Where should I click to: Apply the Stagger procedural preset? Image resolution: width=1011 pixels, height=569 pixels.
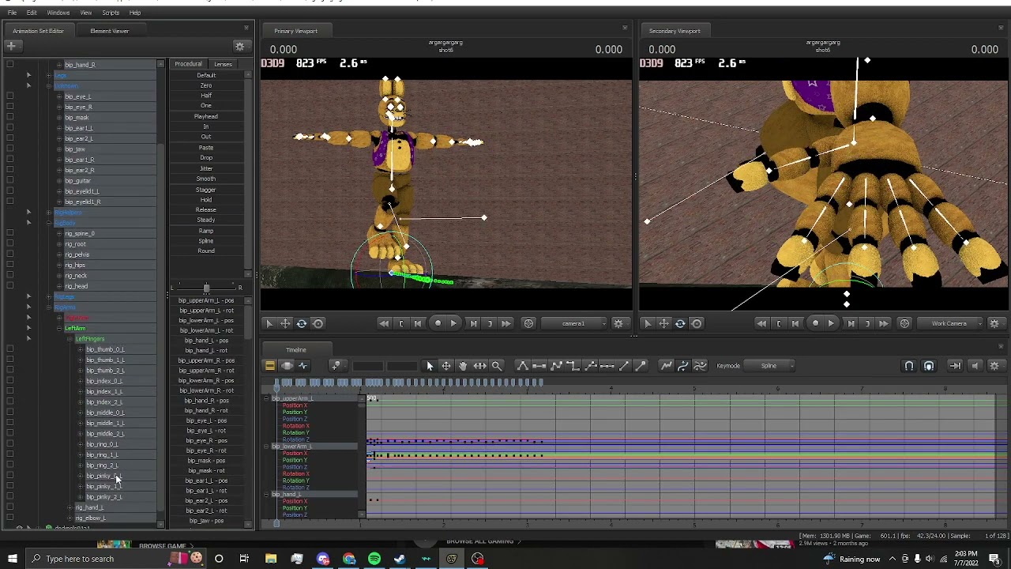[206, 190]
